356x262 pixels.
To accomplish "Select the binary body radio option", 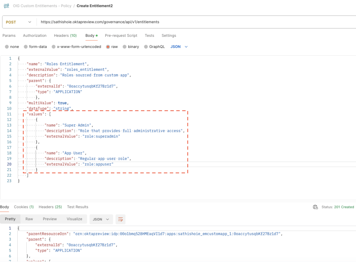I will point(124,47).
